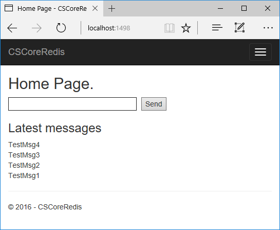The width and height of the screenshot is (280, 230).
Task: Open a new tab with plus button
Action: tap(112, 9)
